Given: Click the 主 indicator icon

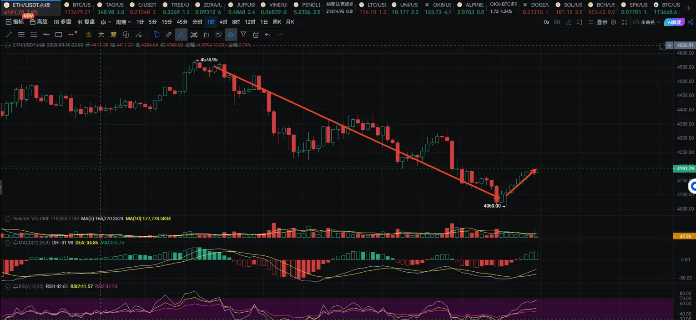Looking at the screenshot, I should click(x=89, y=35).
